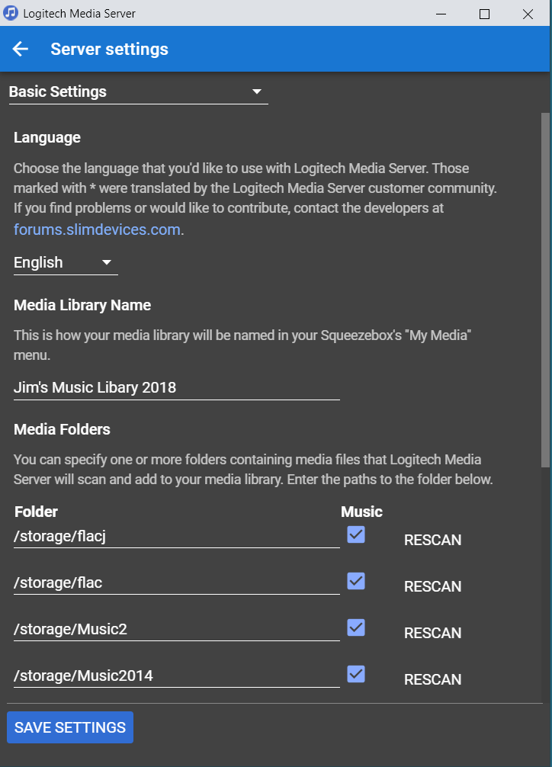Toggle Music checkbox for /storage/Music2014
552x767 pixels.
[x=355, y=674]
